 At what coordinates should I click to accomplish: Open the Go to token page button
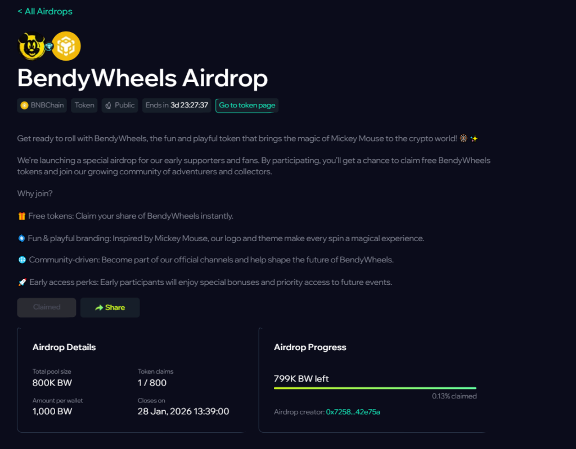(x=247, y=105)
